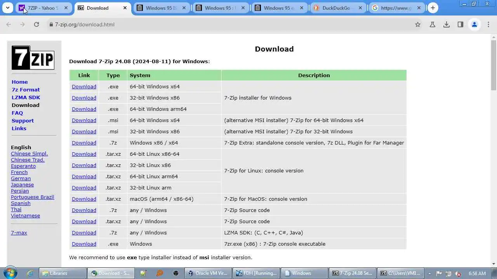Open a new tab with the plus button

tap(433, 8)
